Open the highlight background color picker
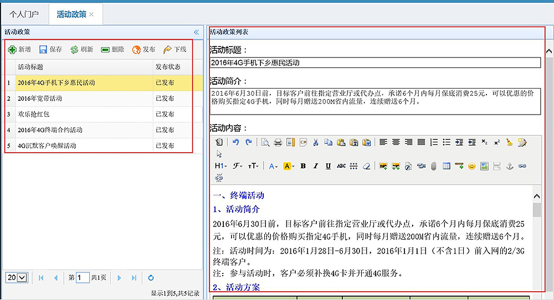Image resolution: width=554 pixels, height=300 pixels. pos(289,166)
